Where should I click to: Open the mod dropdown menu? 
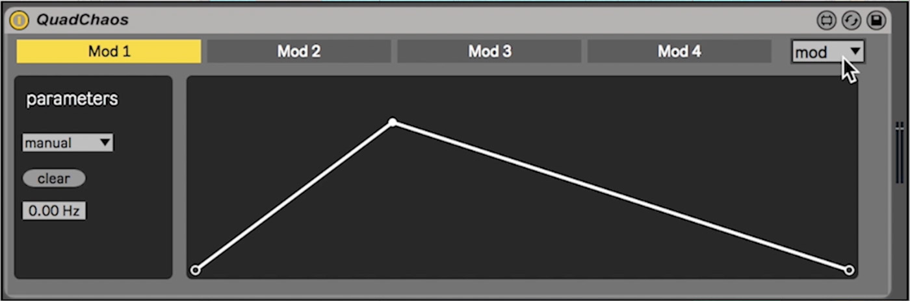point(827,52)
